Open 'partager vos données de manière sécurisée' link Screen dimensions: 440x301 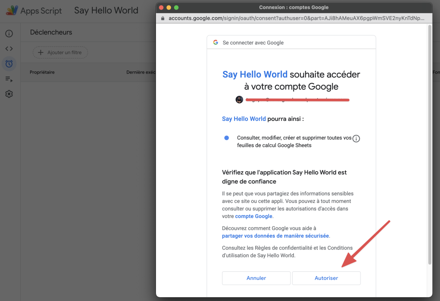[275, 236]
